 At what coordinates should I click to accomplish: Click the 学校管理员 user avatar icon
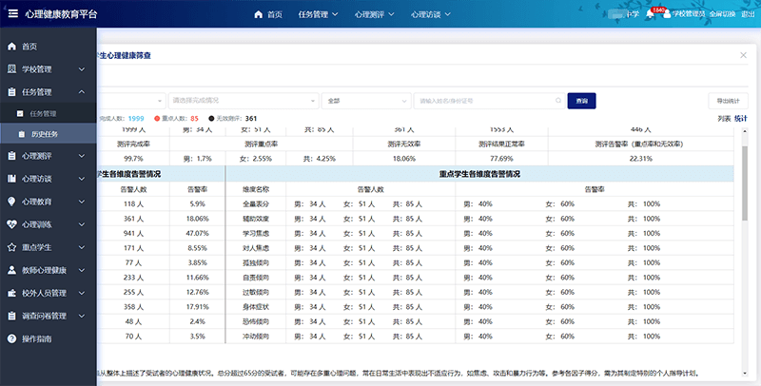pos(667,14)
